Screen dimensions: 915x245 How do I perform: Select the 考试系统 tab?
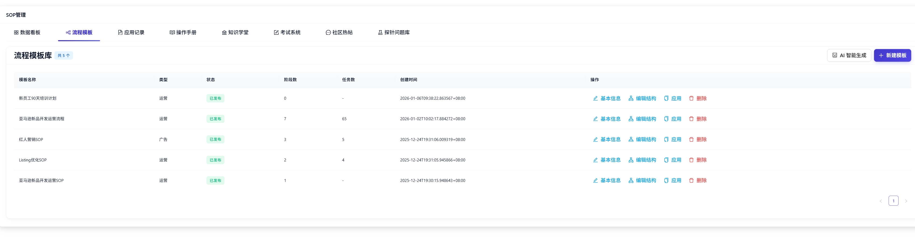pos(287,32)
